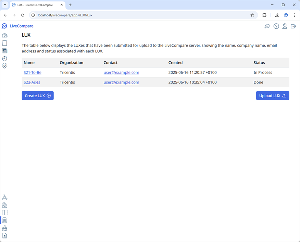Click the heartbeat monitor sidebar icon

4,66
